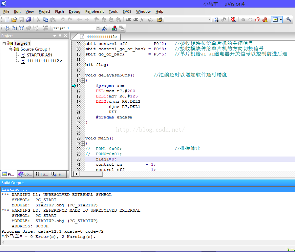Select STARTUP.A51 in the project tree
The width and height of the screenshot is (295, 252).
[39, 55]
